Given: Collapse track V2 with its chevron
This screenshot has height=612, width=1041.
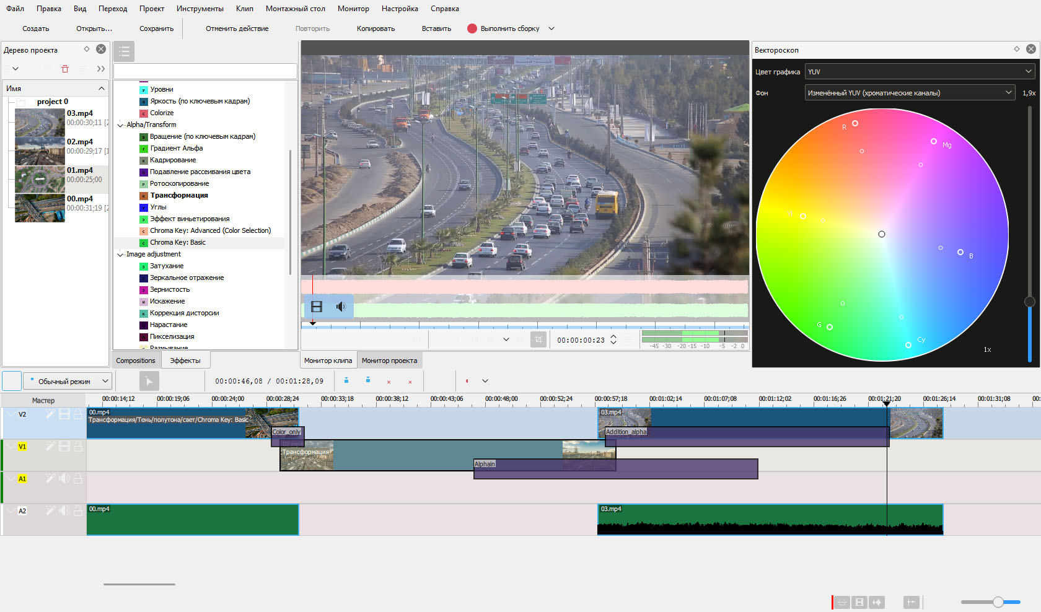Looking at the screenshot, I should click(x=11, y=414).
